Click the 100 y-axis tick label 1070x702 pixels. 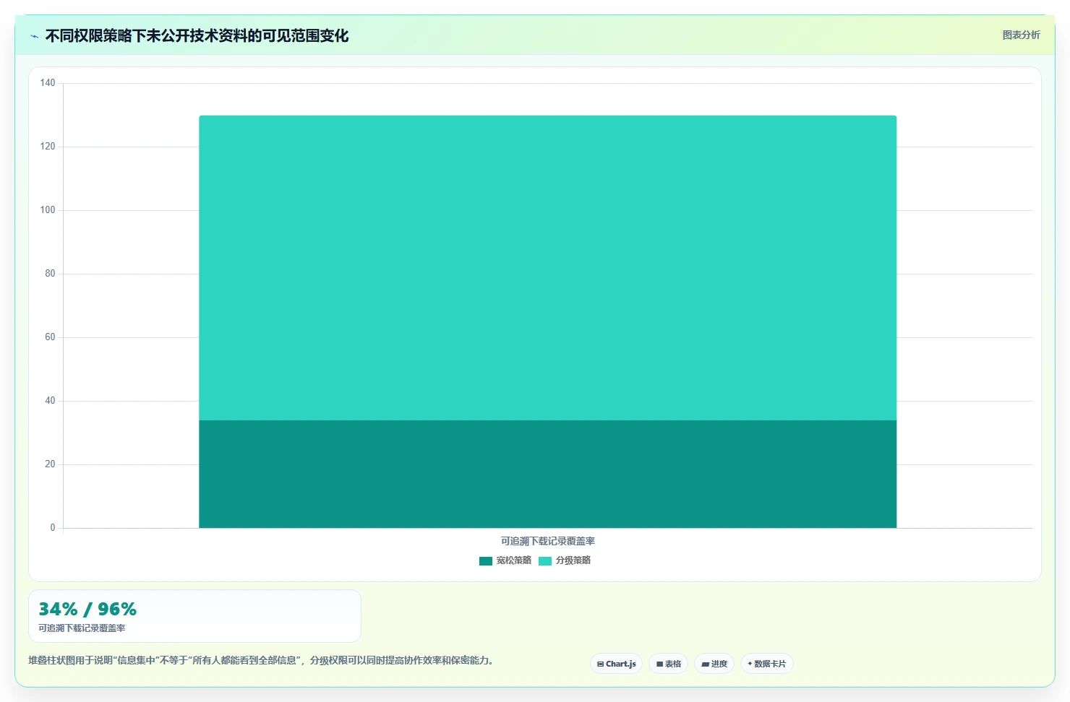click(x=48, y=210)
